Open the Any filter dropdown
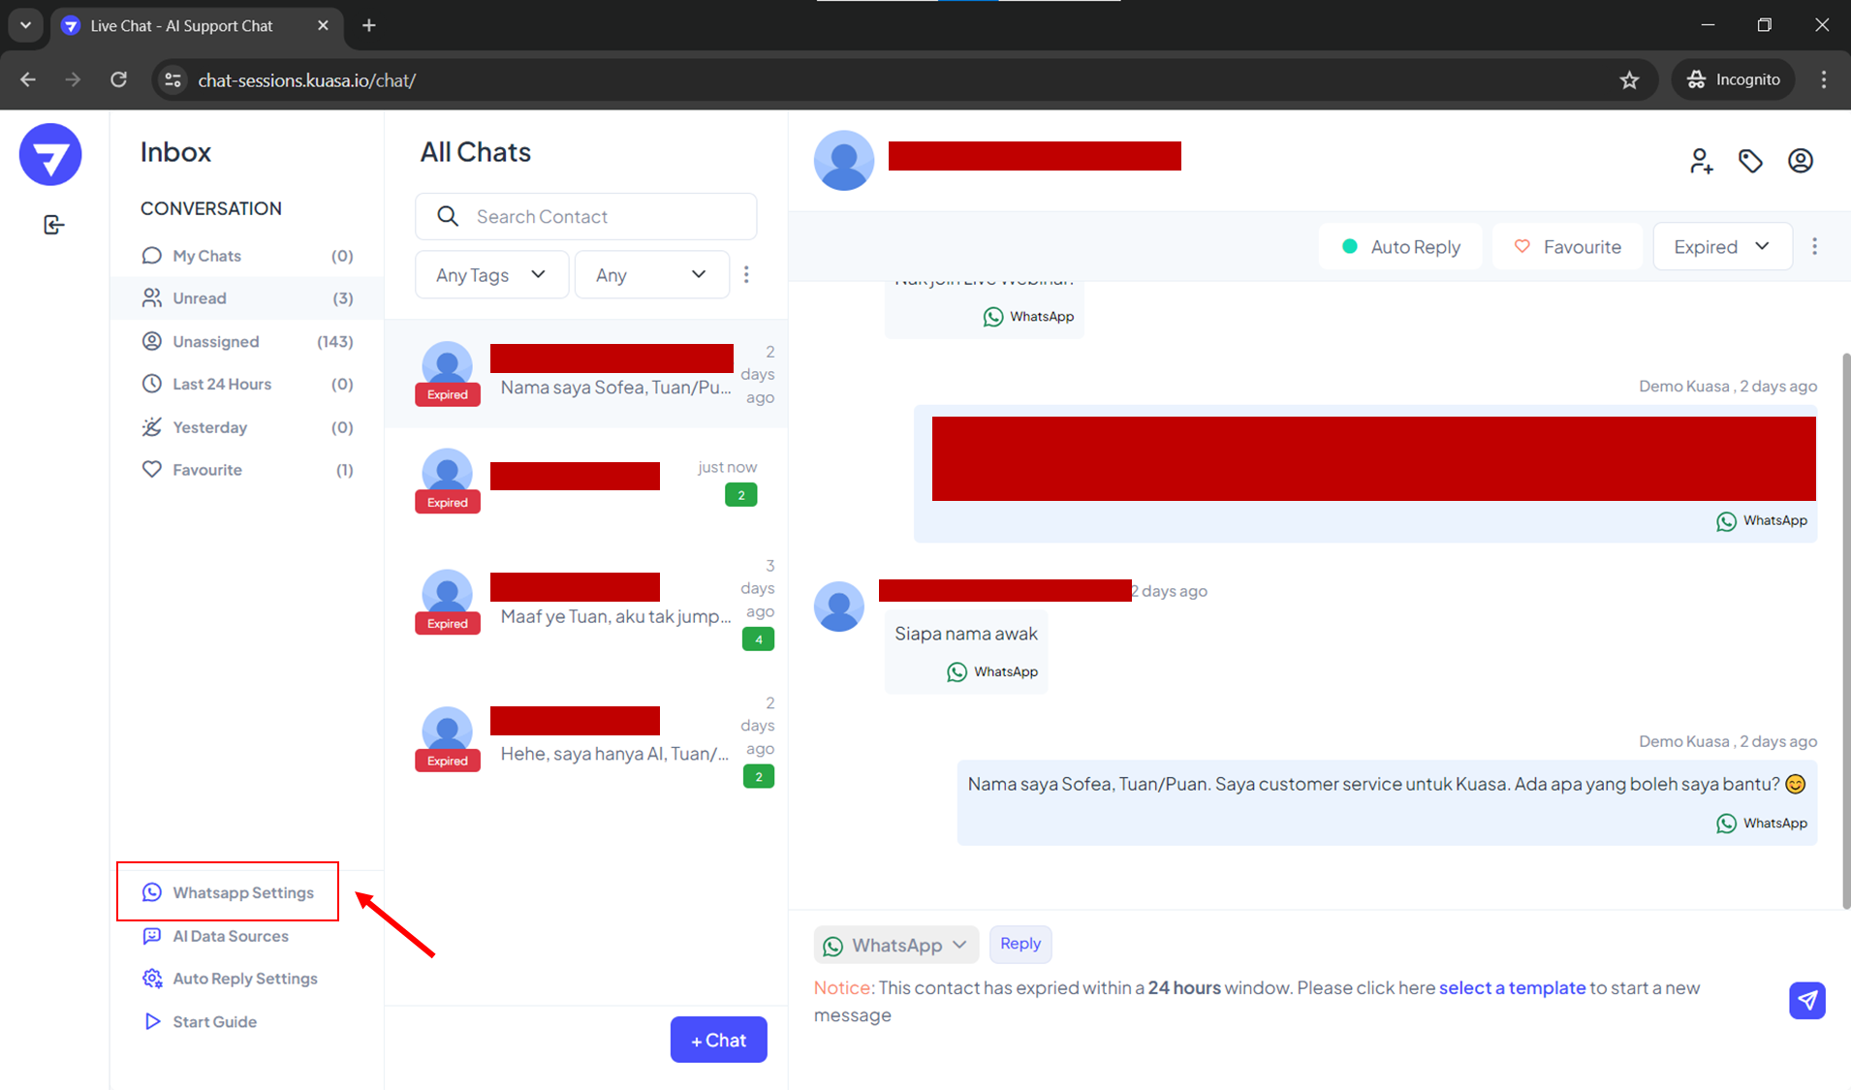 pos(651,275)
